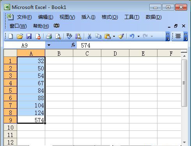
Task: Click the Center align icon on the toolbar
Action: coord(178,36)
